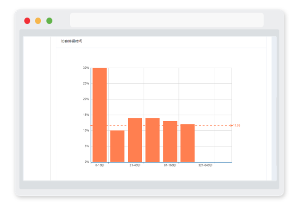Click the 5% y-axis label
Image resolution: width=299 pixels, height=208 pixels.
(x=87, y=146)
